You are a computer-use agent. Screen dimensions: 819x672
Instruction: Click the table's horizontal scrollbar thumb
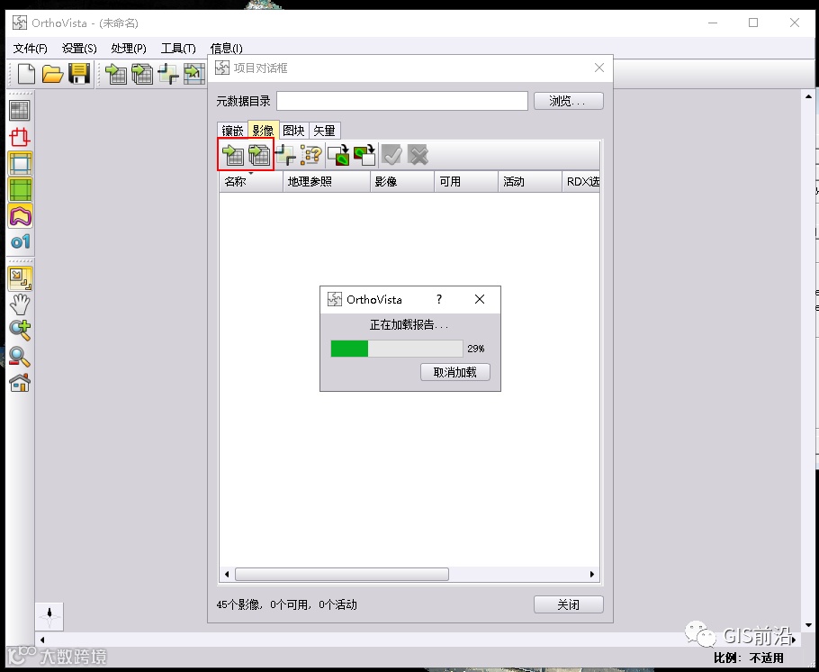pyautogui.click(x=342, y=574)
